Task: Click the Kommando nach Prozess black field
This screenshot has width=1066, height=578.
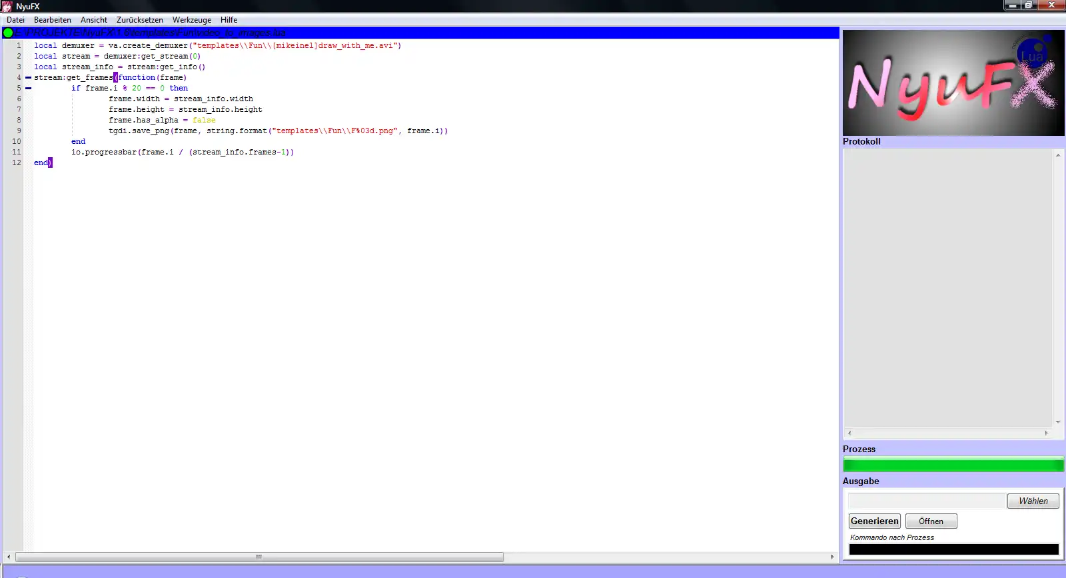Action: pyautogui.click(x=953, y=549)
